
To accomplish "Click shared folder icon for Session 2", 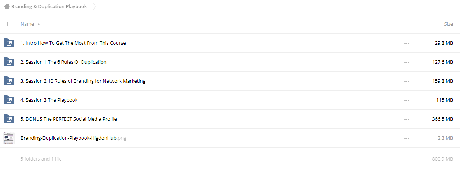I will point(9,81).
